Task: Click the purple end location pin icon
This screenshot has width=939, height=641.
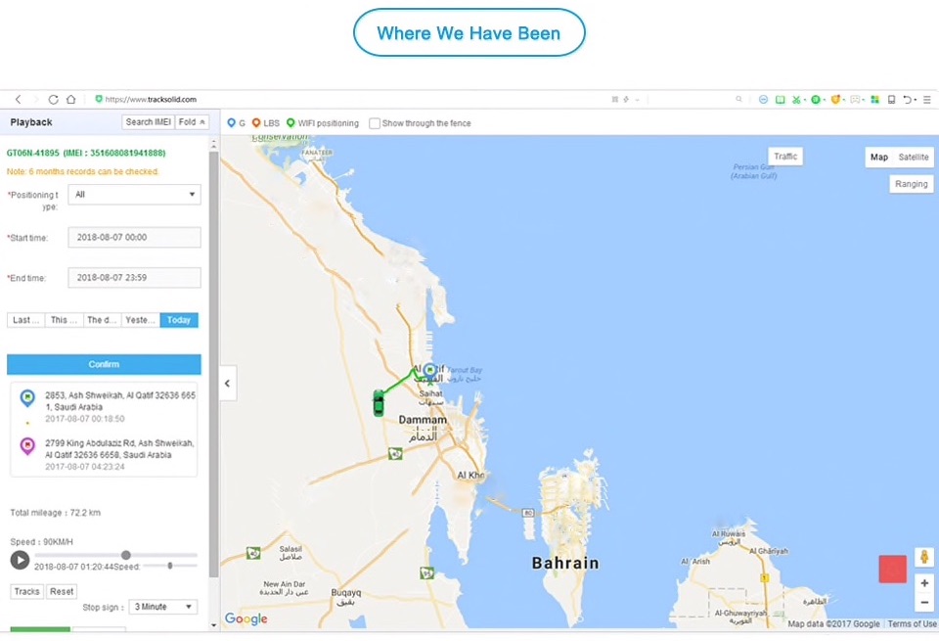Action: (x=27, y=446)
